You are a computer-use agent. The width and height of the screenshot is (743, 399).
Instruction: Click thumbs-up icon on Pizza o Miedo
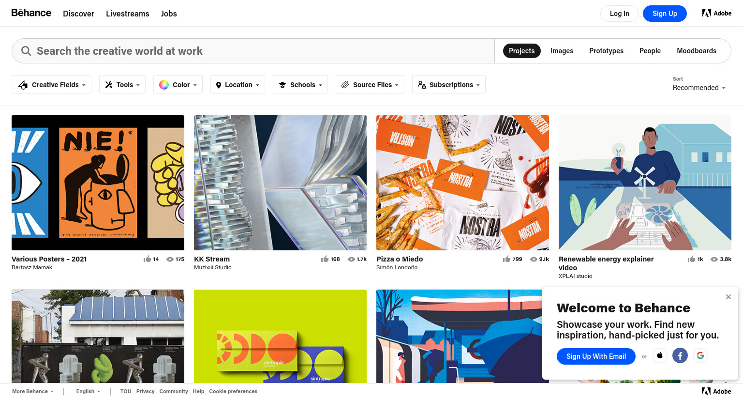point(506,259)
